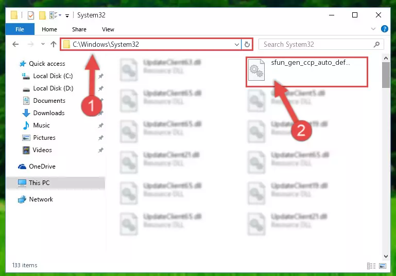Click the Forward navigation arrow
Image resolution: width=396 pixels, height=276 pixels.
[x=30, y=44]
